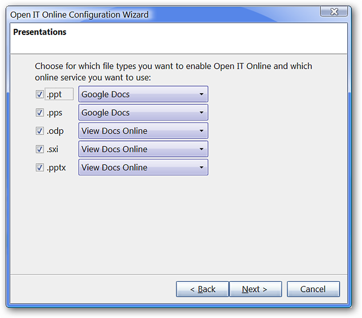Close the wizard with the X button
362x318 pixels.
[334, 11]
